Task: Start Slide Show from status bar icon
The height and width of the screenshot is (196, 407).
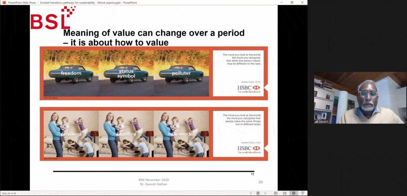Action: click(x=302, y=193)
